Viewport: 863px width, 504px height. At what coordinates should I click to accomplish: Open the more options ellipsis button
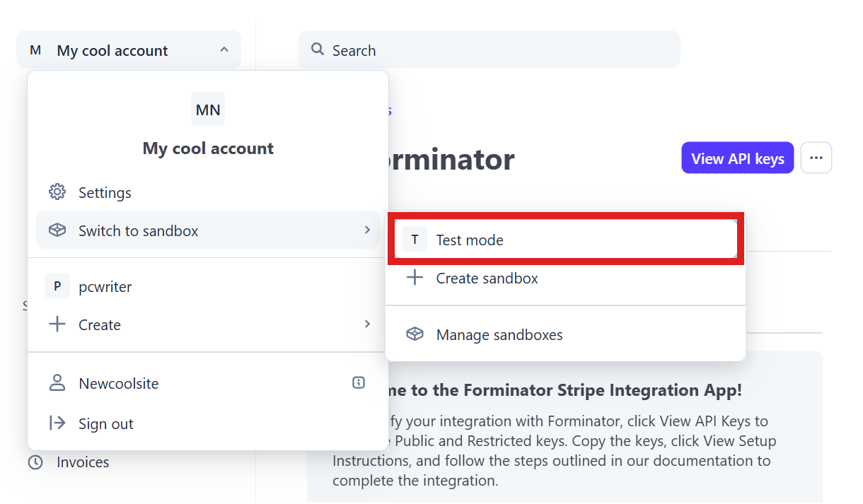(x=816, y=158)
